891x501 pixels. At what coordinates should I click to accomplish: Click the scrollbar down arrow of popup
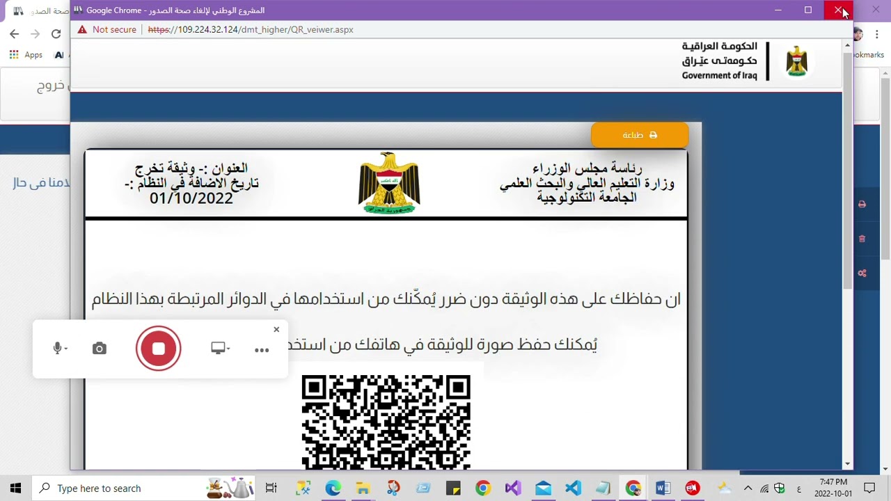pos(847,464)
